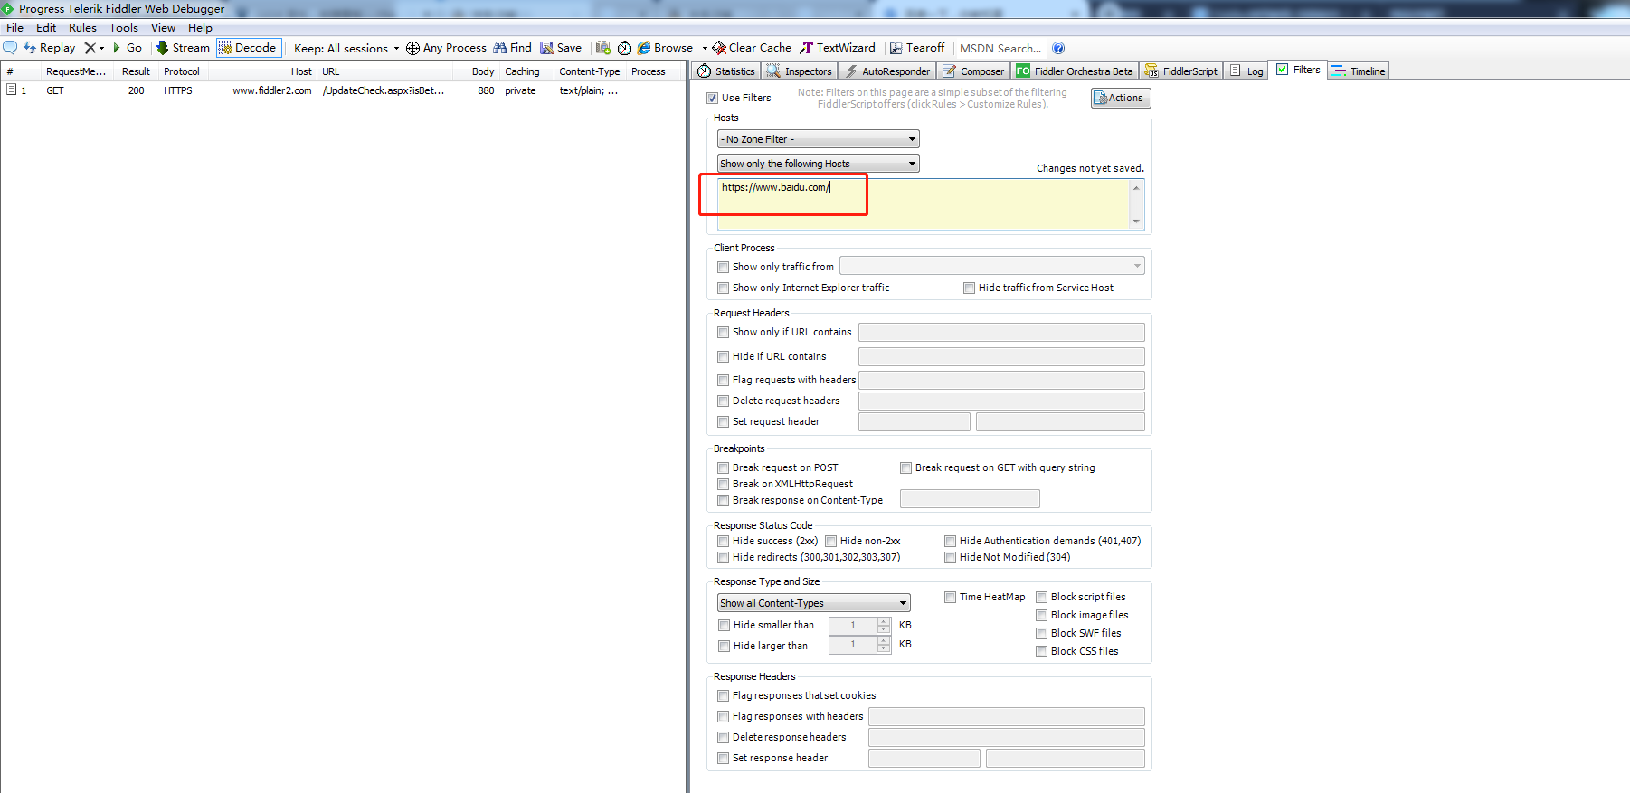
Task: Open the Edit menu
Action: pyautogui.click(x=46, y=28)
